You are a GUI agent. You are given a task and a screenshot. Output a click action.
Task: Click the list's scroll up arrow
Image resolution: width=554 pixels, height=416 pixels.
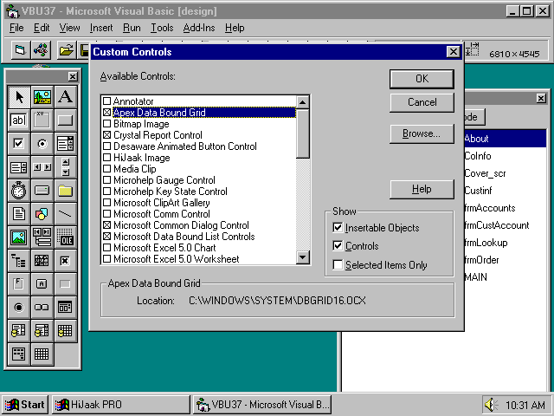click(303, 102)
